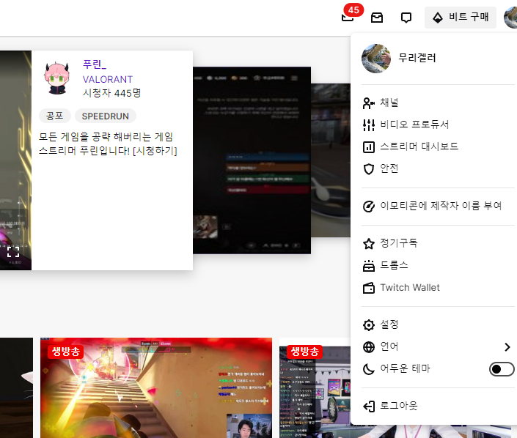Click the 비트 구매 button
The width and height of the screenshot is (517, 438).
click(x=461, y=17)
